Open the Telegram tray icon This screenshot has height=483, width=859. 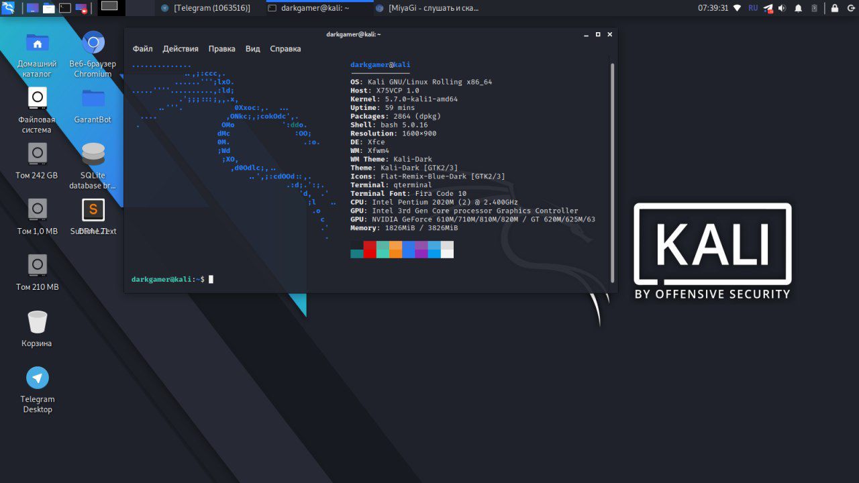coord(768,8)
